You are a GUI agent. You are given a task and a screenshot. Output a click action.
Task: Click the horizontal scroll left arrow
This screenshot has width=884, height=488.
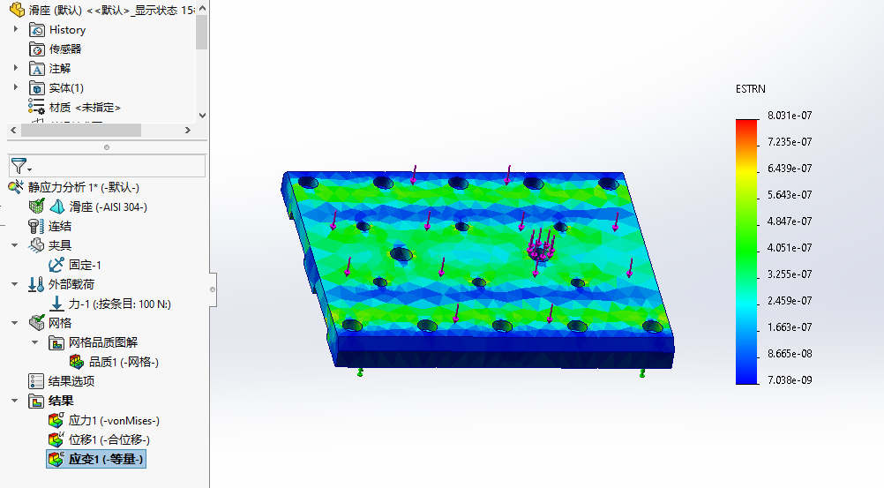coord(13,131)
